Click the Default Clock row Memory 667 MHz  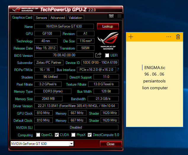pos(77,120)
